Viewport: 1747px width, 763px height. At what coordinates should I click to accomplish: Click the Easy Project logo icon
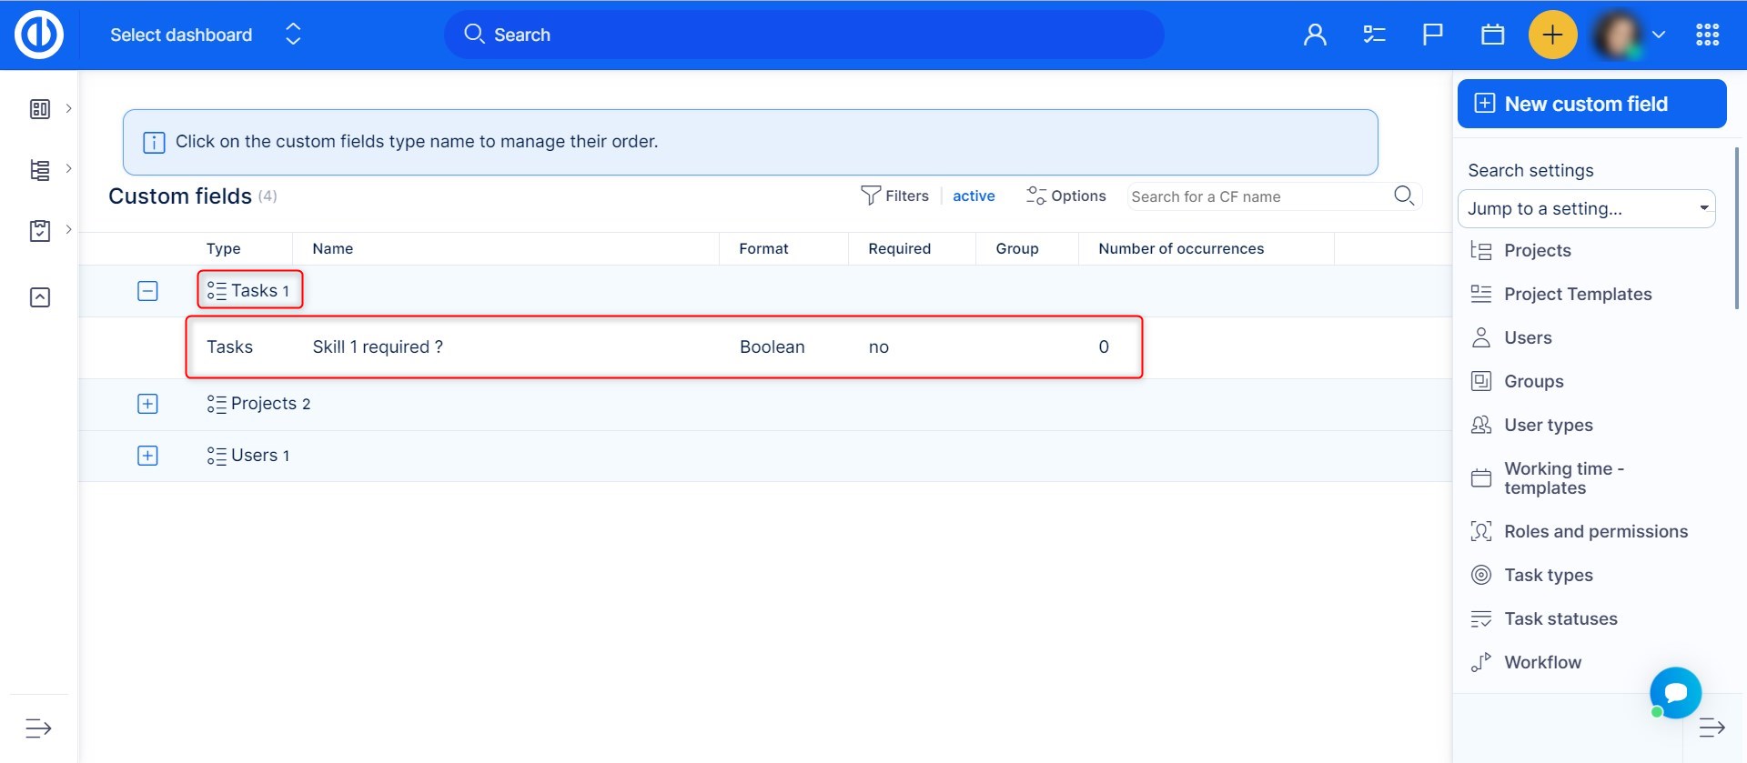[x=38, y=35]
